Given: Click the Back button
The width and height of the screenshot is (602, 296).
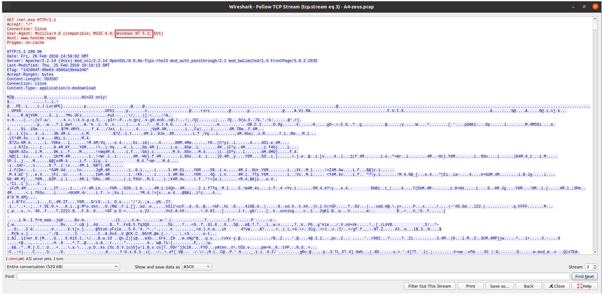Looking at the screenshot, I should click(x=529, y=286).
